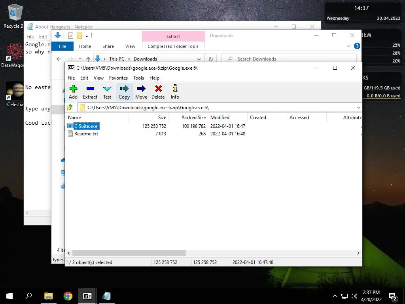Sort by Size column header
The width and height of the screenshot is (405, 304).
pyautogui.click(x=149, y=117)
